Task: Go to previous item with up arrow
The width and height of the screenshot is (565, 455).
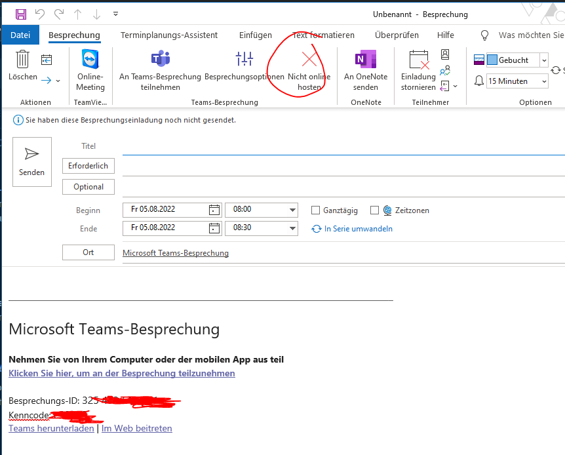Action: (x=77, y=14)
